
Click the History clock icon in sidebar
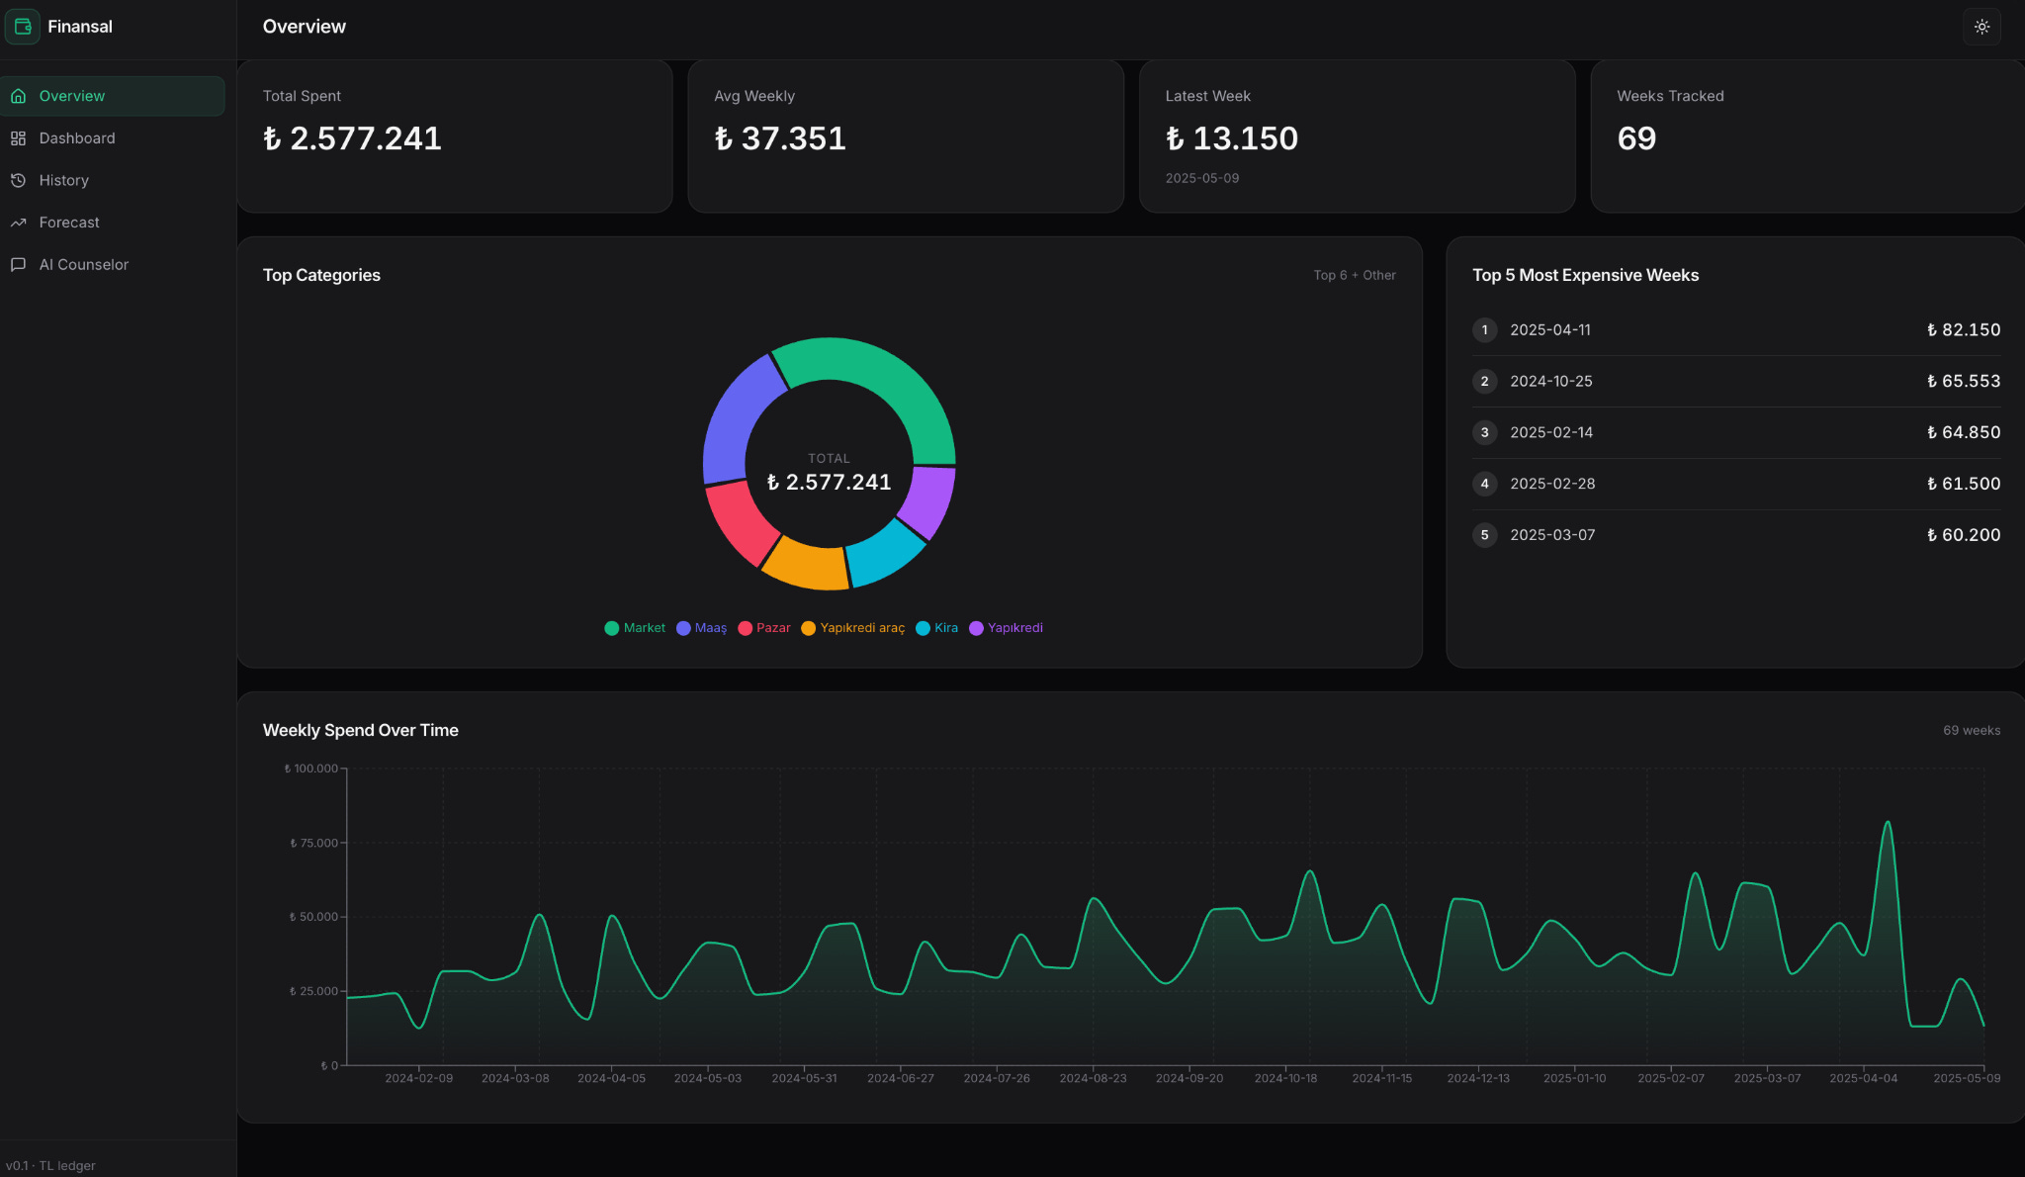18,180
